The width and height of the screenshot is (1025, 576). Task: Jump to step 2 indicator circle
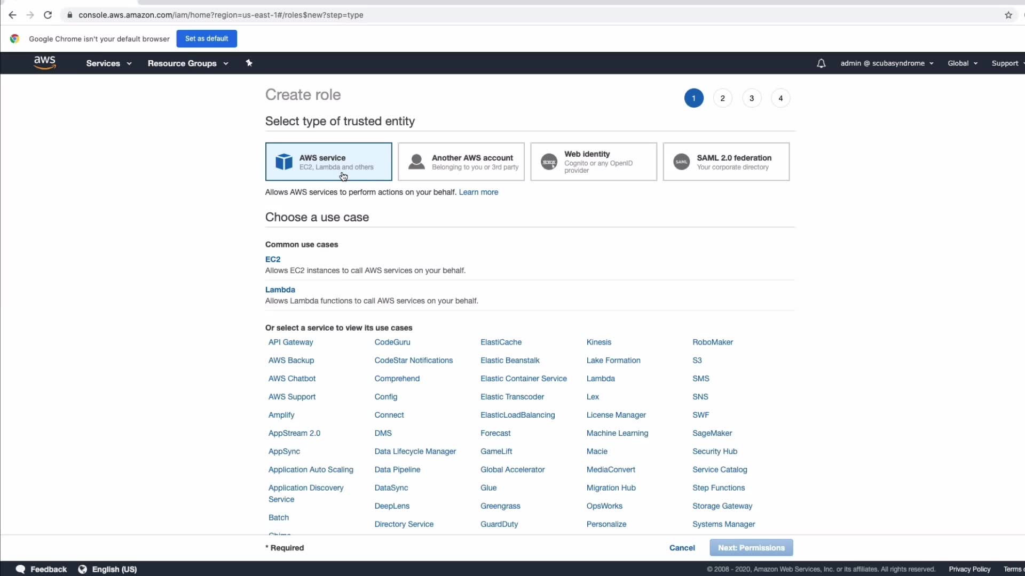pyautogui.click(x=722, y=98)
